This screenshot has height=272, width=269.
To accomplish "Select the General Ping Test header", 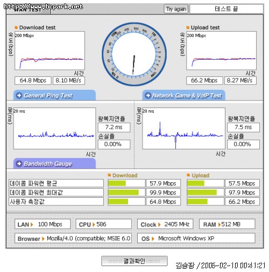I will pos(54,95).
